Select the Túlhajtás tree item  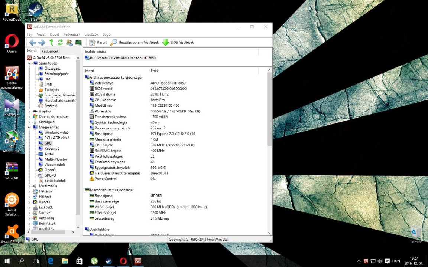tap(51, 90)
